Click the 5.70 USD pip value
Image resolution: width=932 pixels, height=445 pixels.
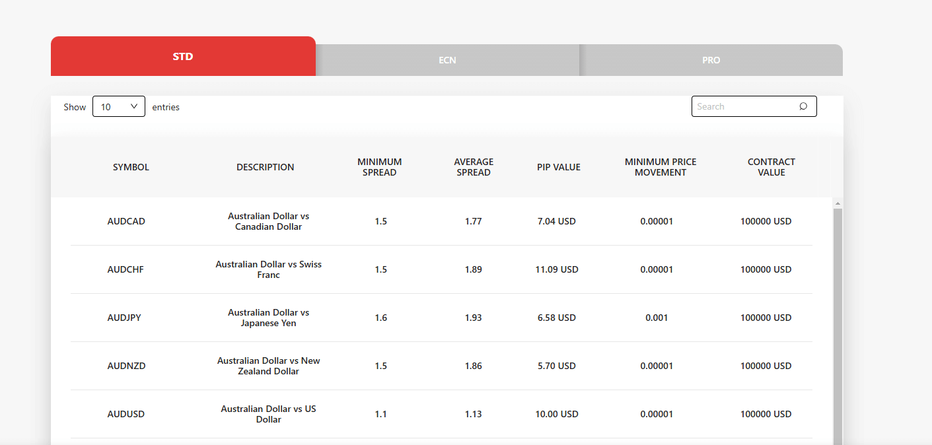tap(557, 366)
